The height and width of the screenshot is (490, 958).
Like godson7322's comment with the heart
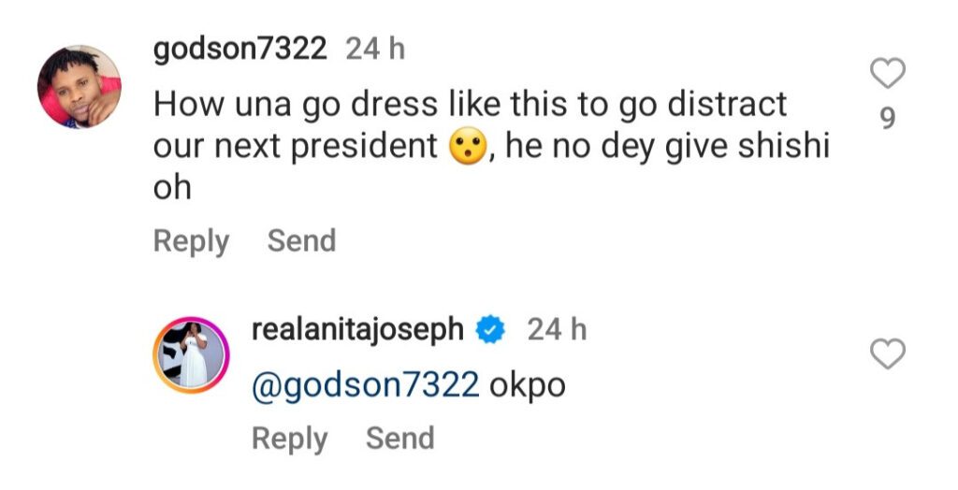point(888,72)
